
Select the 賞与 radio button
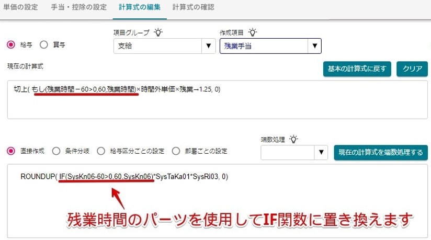click(x=44, y=44)
